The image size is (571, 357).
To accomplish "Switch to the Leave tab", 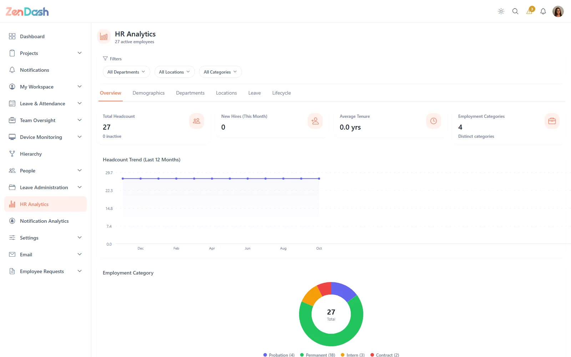I will tap(254, 93).
